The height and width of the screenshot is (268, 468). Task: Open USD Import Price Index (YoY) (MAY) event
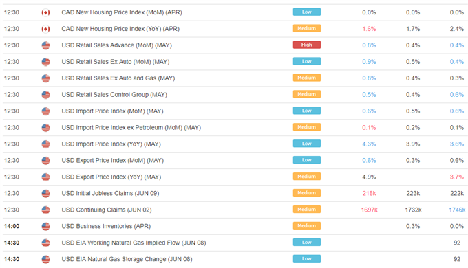111,144
